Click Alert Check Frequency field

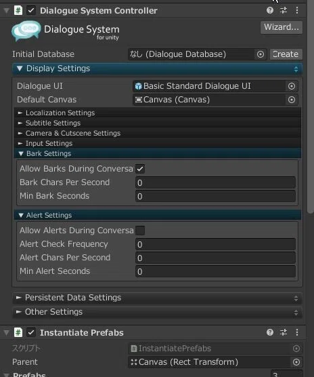pos(215,245)
